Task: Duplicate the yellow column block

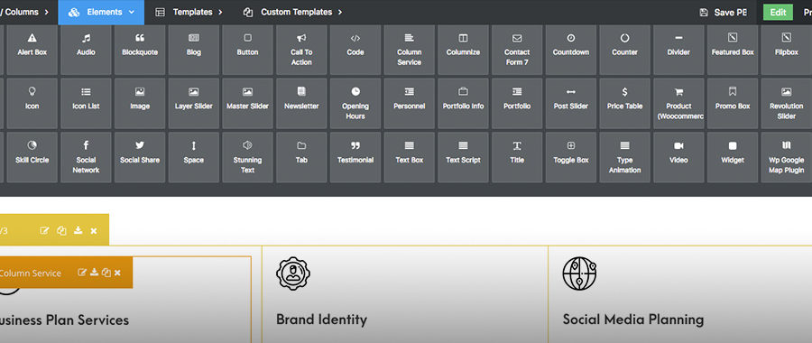Action: coord(61,230)
